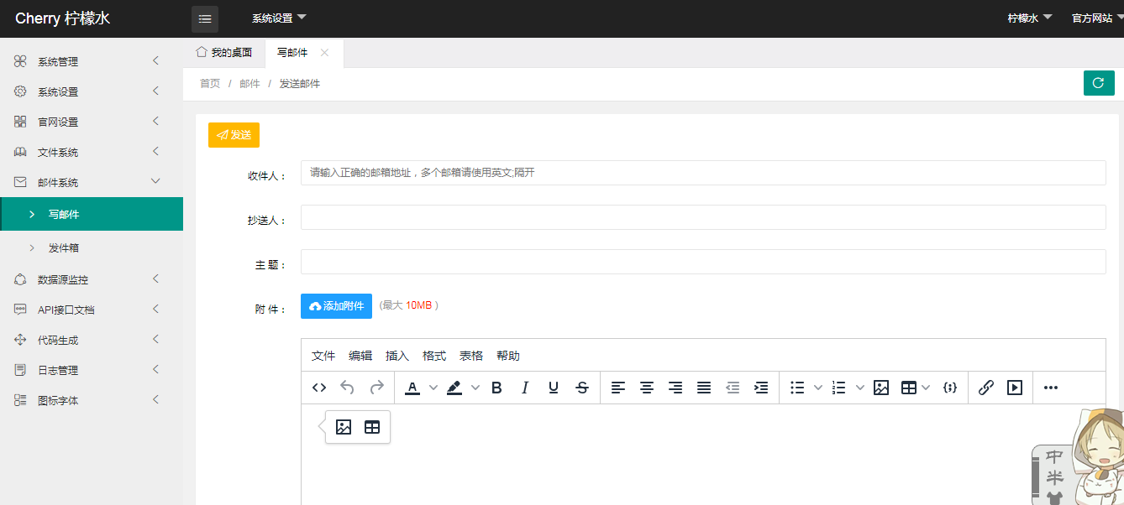This screenshot has width=1124, height=505.
Task: Insert table from the quick floating toolbar
Action: click(372, 427)
